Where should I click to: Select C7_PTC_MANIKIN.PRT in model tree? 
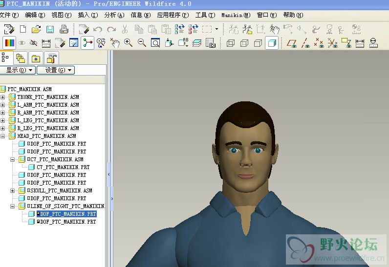[x=63, y=168]
